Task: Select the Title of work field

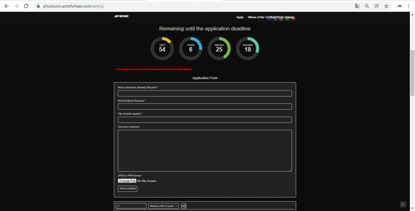Action: (x=205, y=119)
